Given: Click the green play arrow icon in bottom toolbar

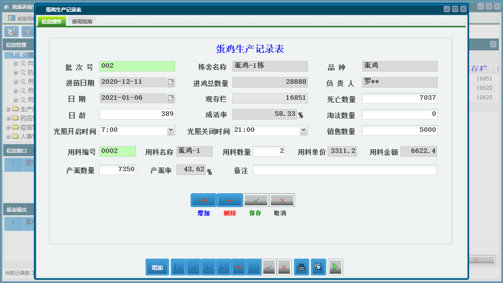Looking at the screenshot, I should [x=335, y=267].
